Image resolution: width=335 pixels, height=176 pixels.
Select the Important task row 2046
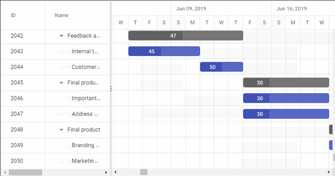[86, 99]
